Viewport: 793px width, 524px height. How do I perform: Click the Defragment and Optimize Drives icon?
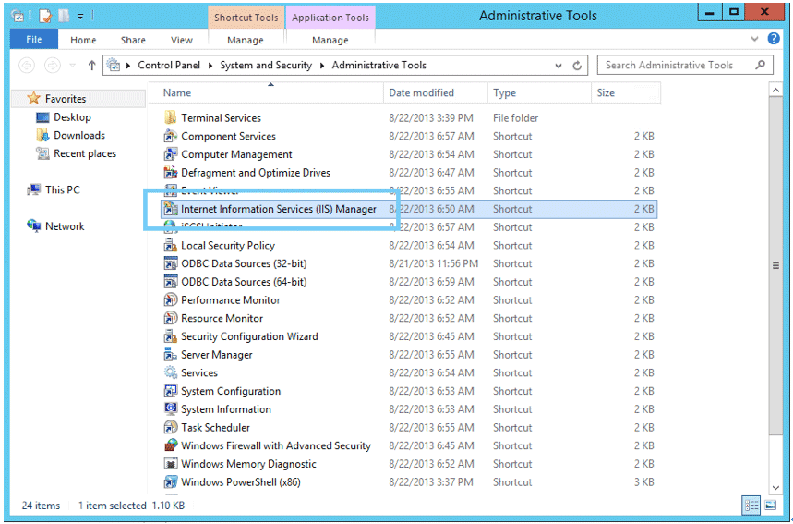point(171,172)
